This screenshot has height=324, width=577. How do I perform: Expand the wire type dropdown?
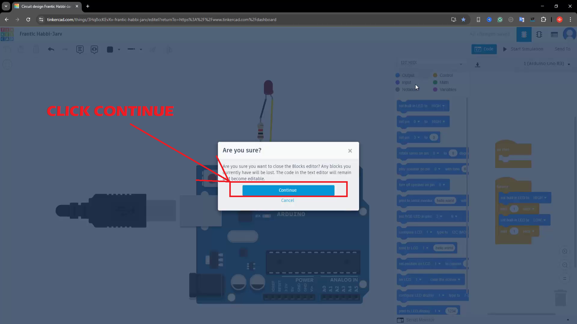[x=141, y=49]
